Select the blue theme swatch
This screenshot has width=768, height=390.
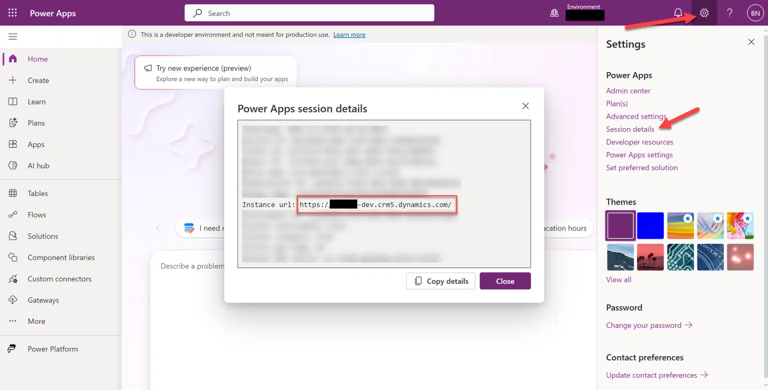click(650, 225)
